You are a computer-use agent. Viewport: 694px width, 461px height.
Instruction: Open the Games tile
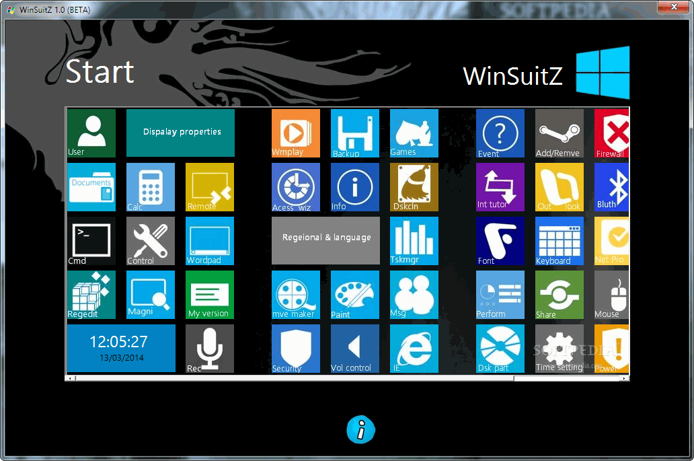pyautogui.click(x=414, y=133)
